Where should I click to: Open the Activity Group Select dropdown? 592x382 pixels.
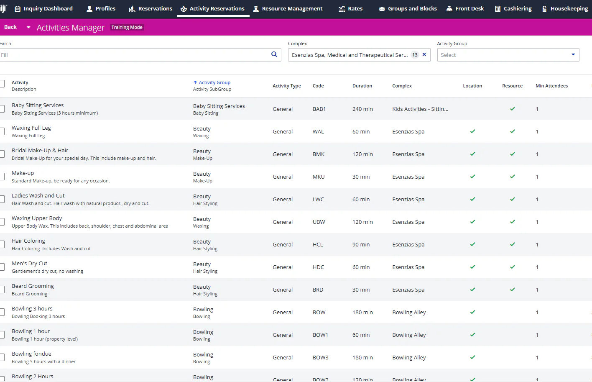(x=508, y=55)
